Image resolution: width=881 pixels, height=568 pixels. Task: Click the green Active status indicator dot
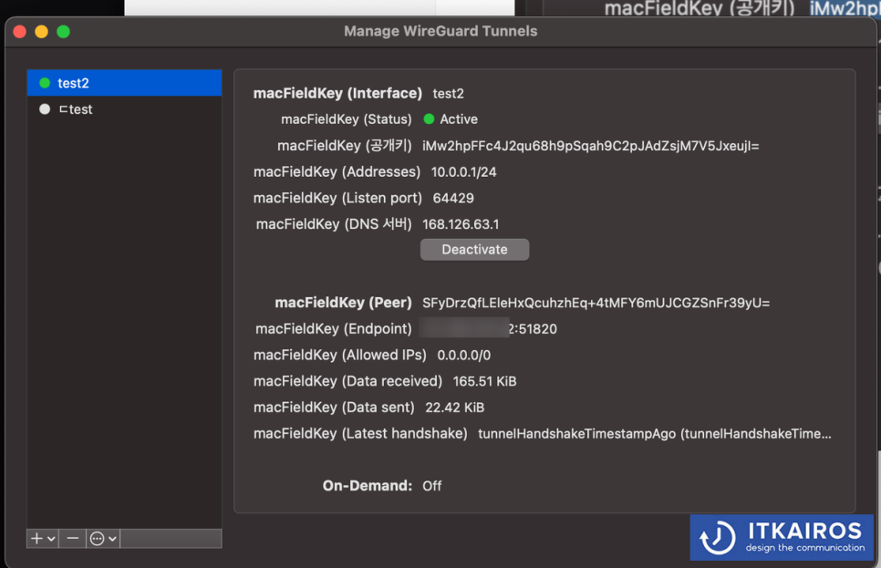click(x=429, y=119)
